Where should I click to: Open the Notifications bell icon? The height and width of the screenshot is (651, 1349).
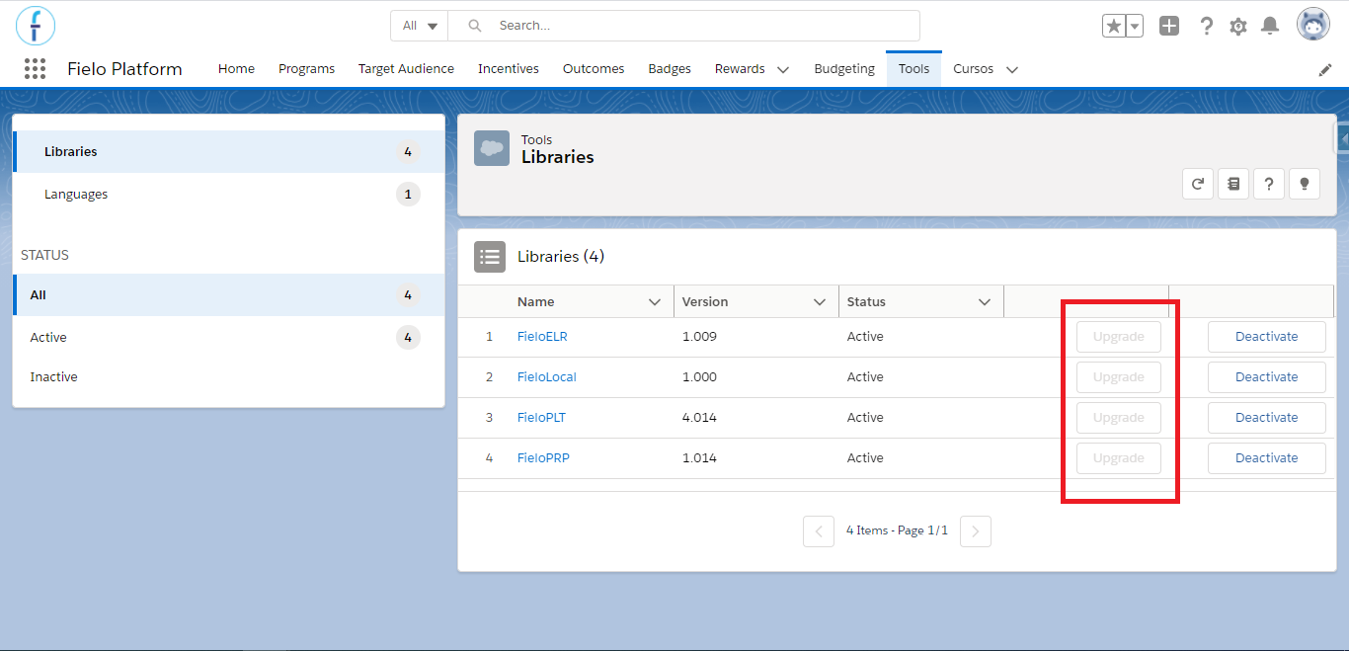click(1270, 27)
